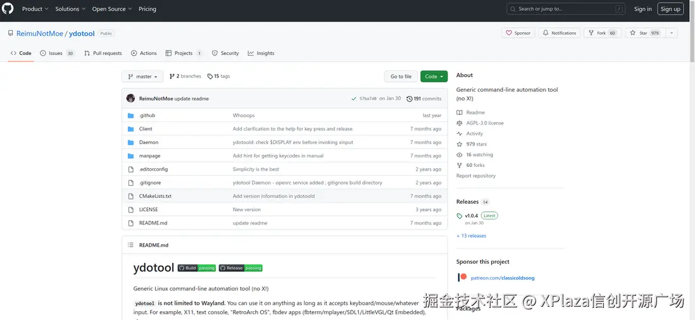Click the Patreon logo icon
Viewport: 695px width, 320px height.
(x=462, y=278)
